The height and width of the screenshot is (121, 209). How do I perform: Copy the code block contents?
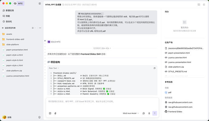pyautogui.click(x=154, y=68)
